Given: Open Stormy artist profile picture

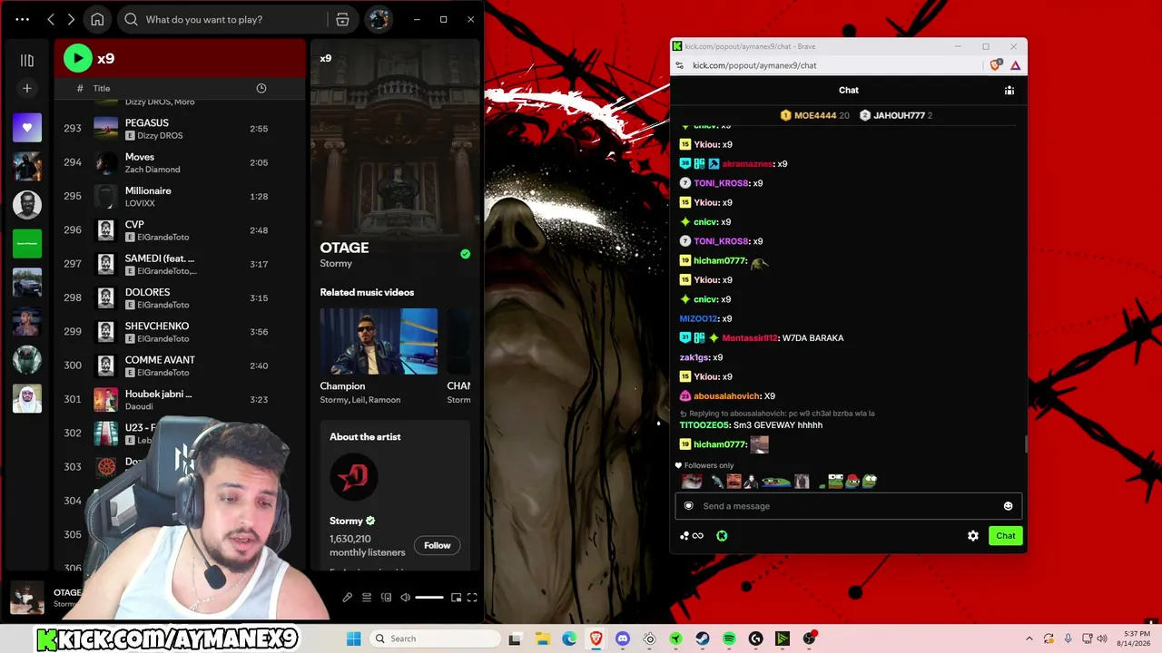Looking at the screenshot, I should (353, 477).
